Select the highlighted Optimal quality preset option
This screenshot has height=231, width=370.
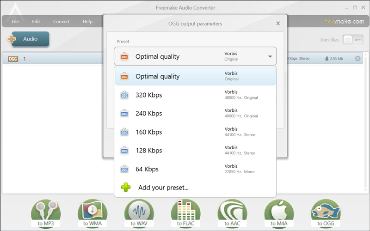pos(195,76)
